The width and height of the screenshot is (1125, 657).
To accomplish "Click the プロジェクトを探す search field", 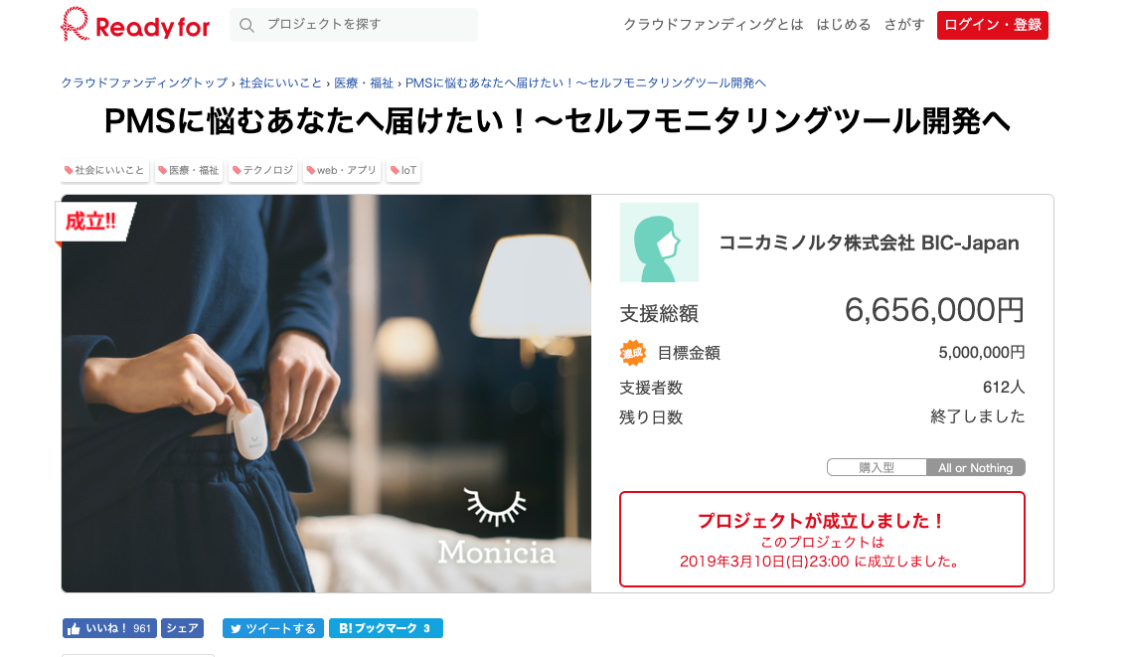I will (354, 25).
